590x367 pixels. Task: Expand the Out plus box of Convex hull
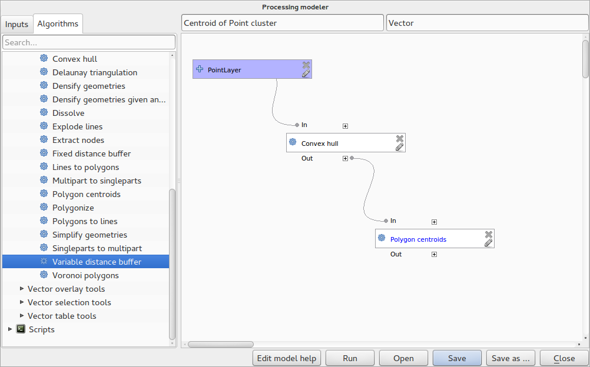(x=345, y=158)
